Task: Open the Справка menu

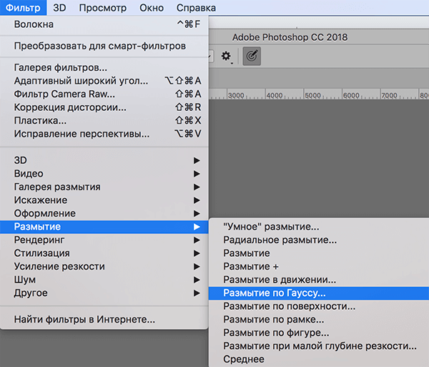Action: (196, 8)
